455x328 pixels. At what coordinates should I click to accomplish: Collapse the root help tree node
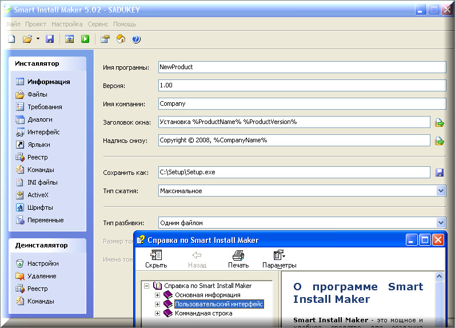pos(147,286)
